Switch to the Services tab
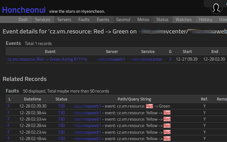 42,19
